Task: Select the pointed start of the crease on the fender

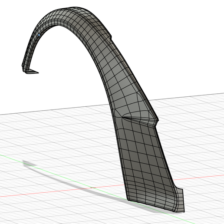Action: coord(123,117)
